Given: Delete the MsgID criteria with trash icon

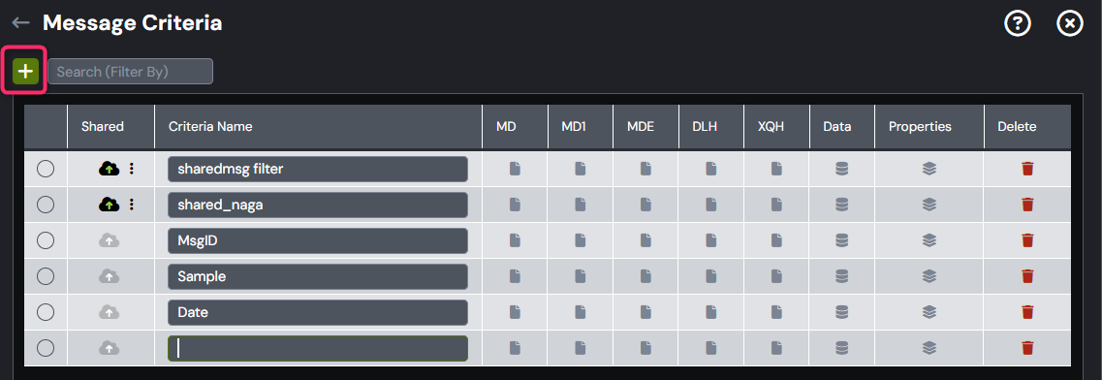Looking at the screenshot, I should click(x=1026, y=240).
